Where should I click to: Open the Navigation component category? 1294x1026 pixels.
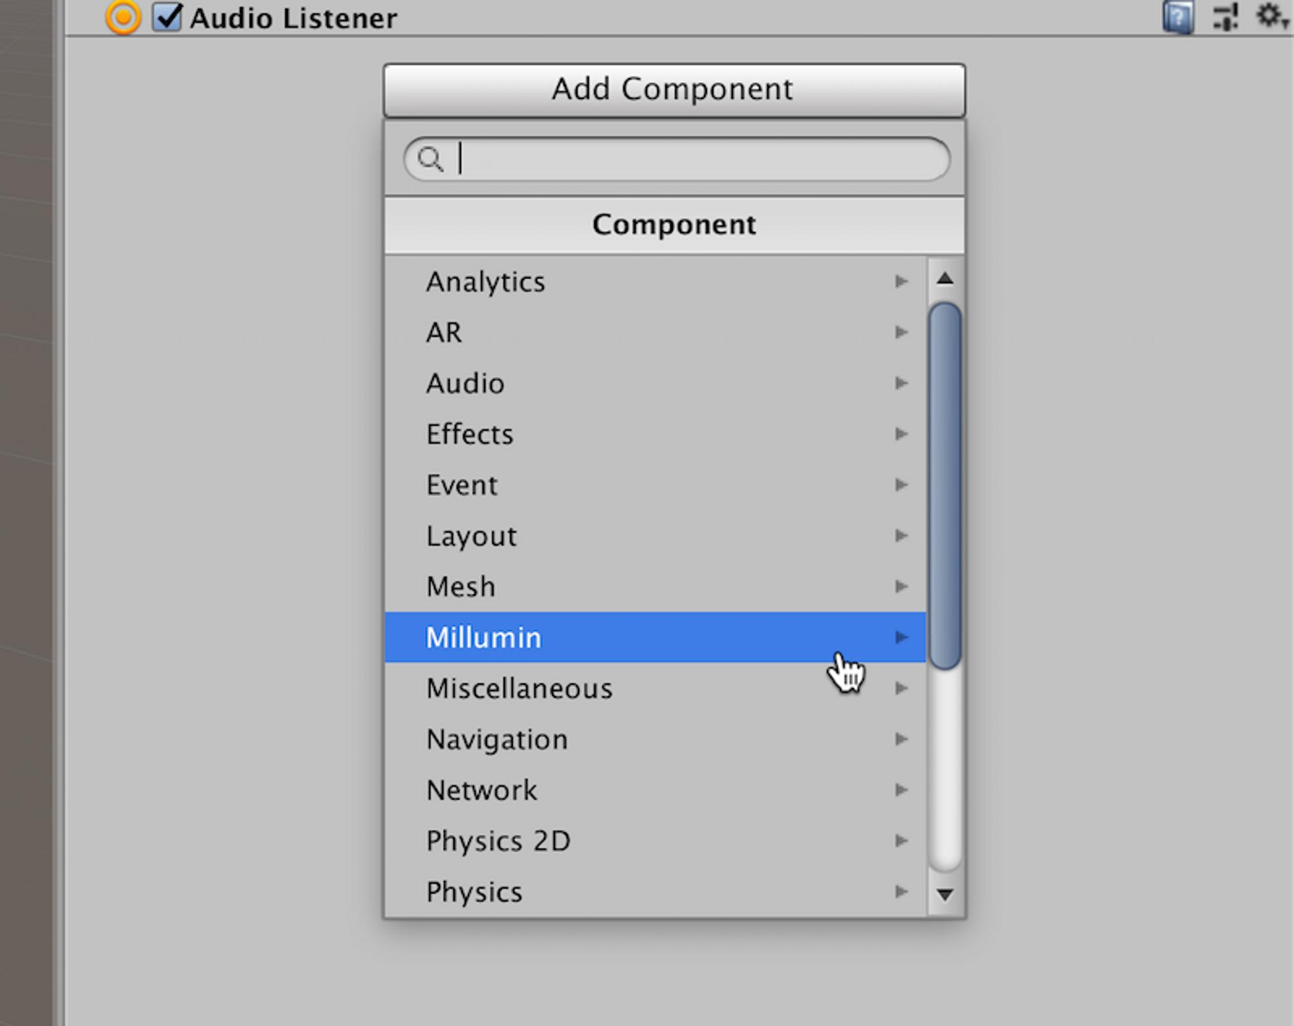click(x=497, y=739)
